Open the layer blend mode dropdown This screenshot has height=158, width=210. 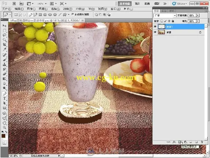pos(165,16)
